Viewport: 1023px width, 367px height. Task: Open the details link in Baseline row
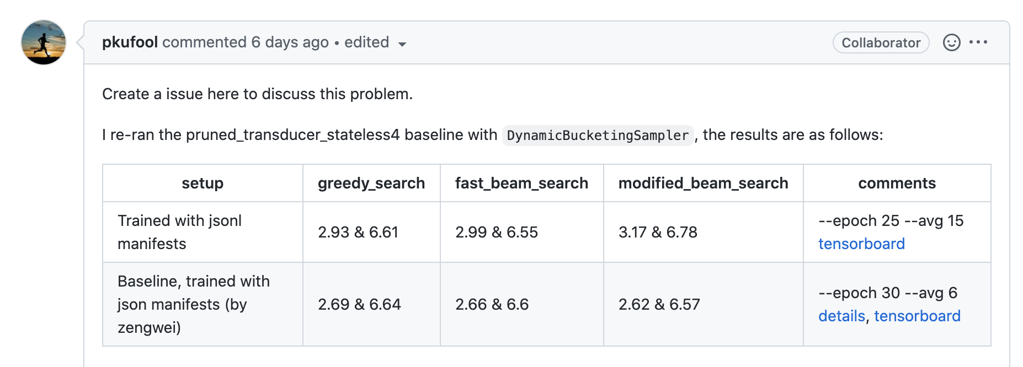pyautogui.click(x=841, y=316)
